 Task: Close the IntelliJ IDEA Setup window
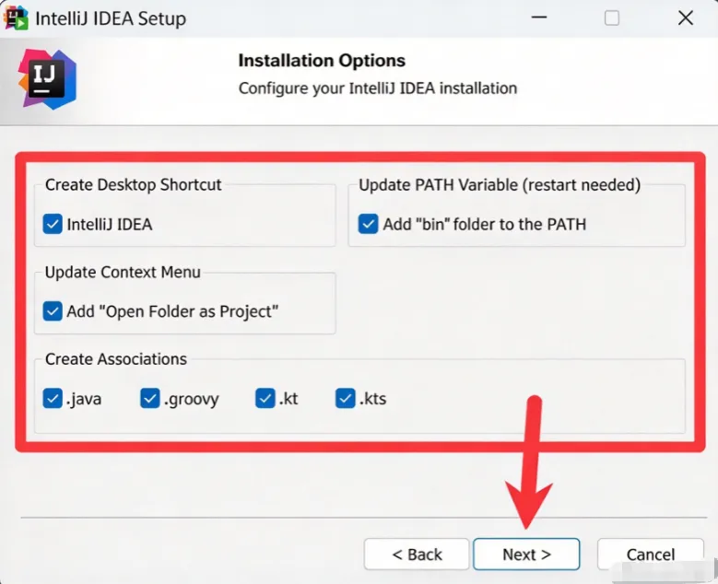pyautogui.click(x=686, y=18)
